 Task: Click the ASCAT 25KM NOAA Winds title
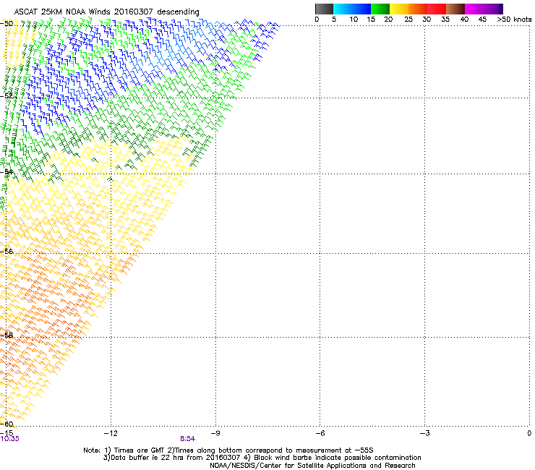[106, 12]
